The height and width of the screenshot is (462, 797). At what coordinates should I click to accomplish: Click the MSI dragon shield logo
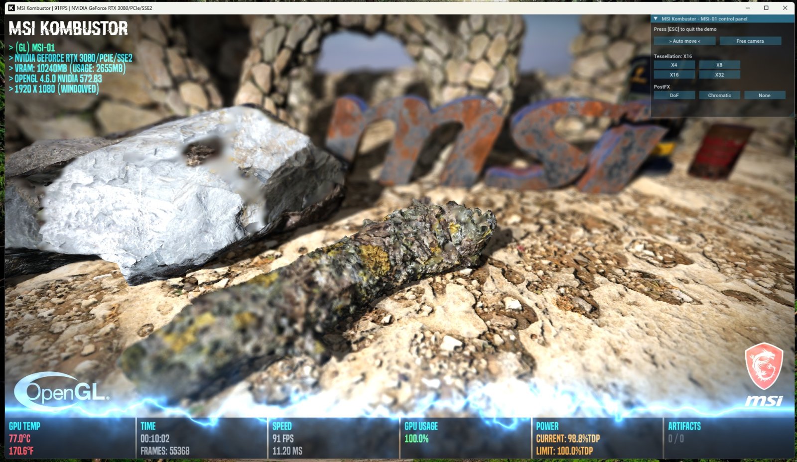(x=764, y=366)
